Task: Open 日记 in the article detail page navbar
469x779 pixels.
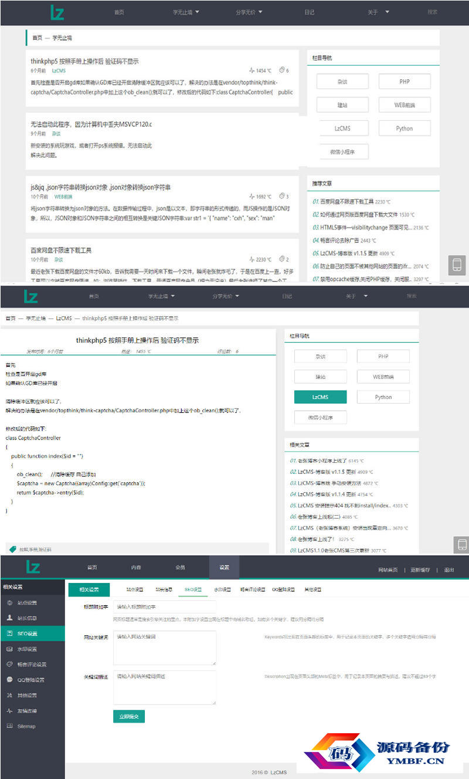Action: (x=287, y=296)
